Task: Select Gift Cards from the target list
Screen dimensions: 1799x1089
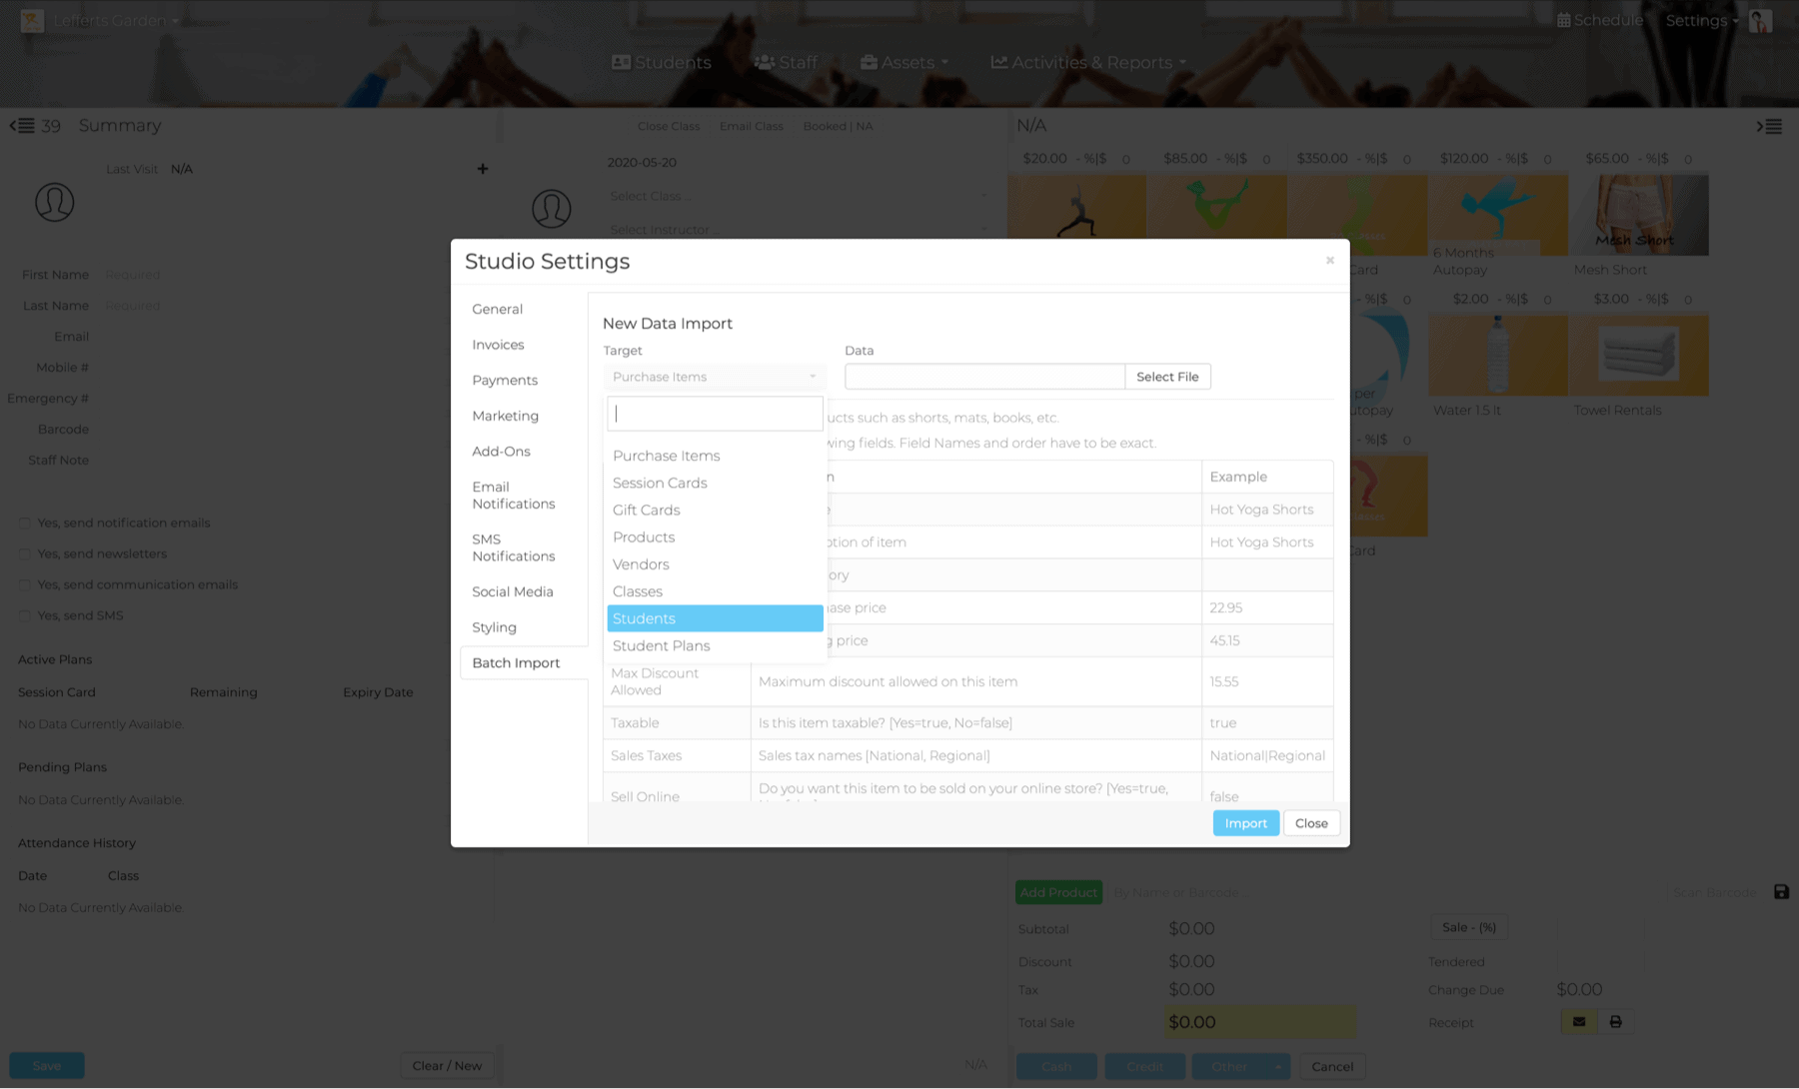Action: click(x=715, y=510)
